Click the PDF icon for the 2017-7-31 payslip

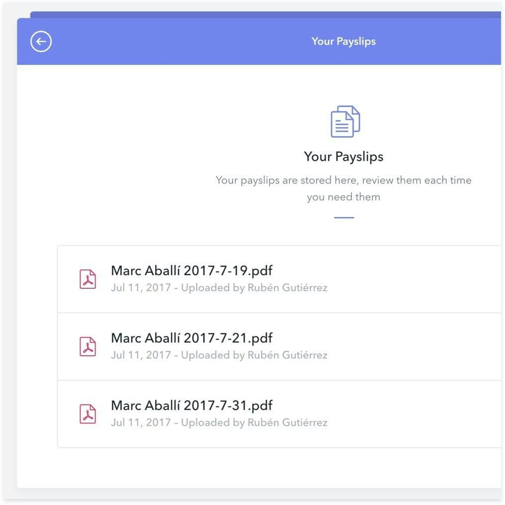[88, 414]
